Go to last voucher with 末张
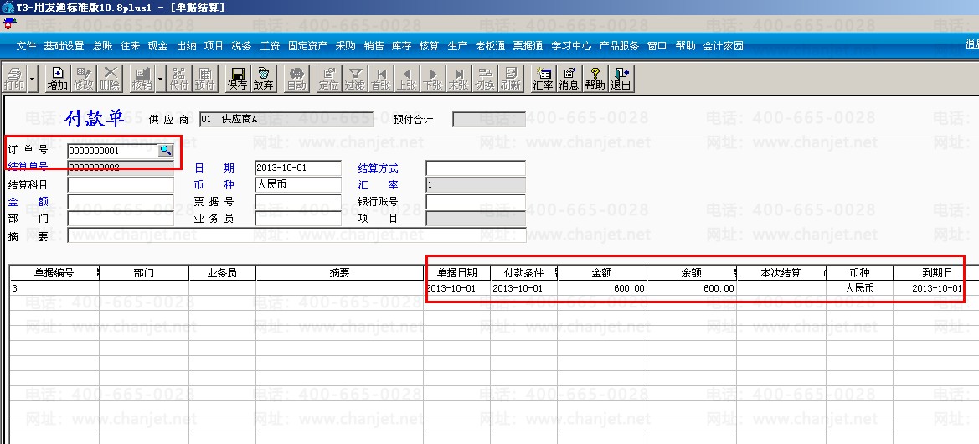The height and width of the screenshot is (444, 979). point(458,79)
